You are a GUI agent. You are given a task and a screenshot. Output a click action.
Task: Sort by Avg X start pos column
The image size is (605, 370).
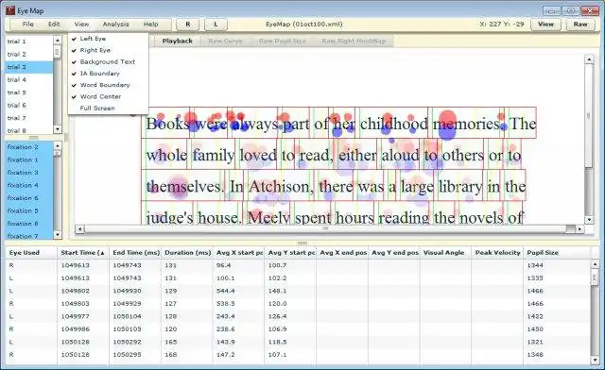tap(238, 253)
